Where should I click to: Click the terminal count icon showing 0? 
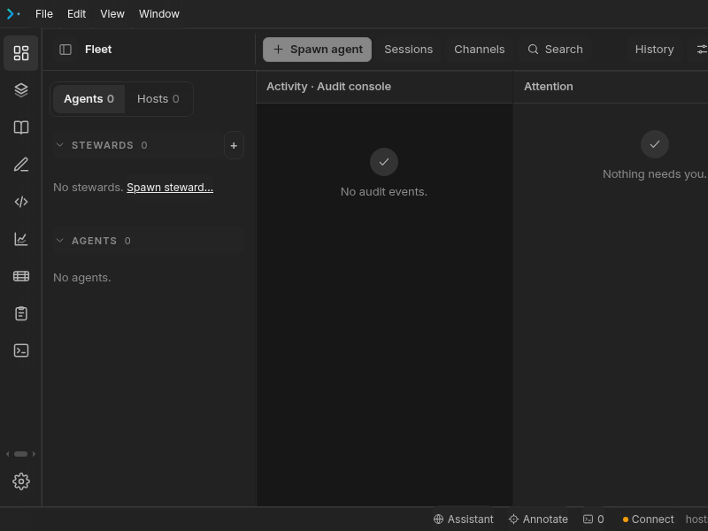point(593,519)
